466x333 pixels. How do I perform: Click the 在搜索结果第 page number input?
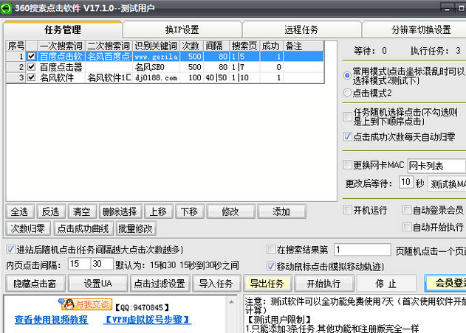363,250
